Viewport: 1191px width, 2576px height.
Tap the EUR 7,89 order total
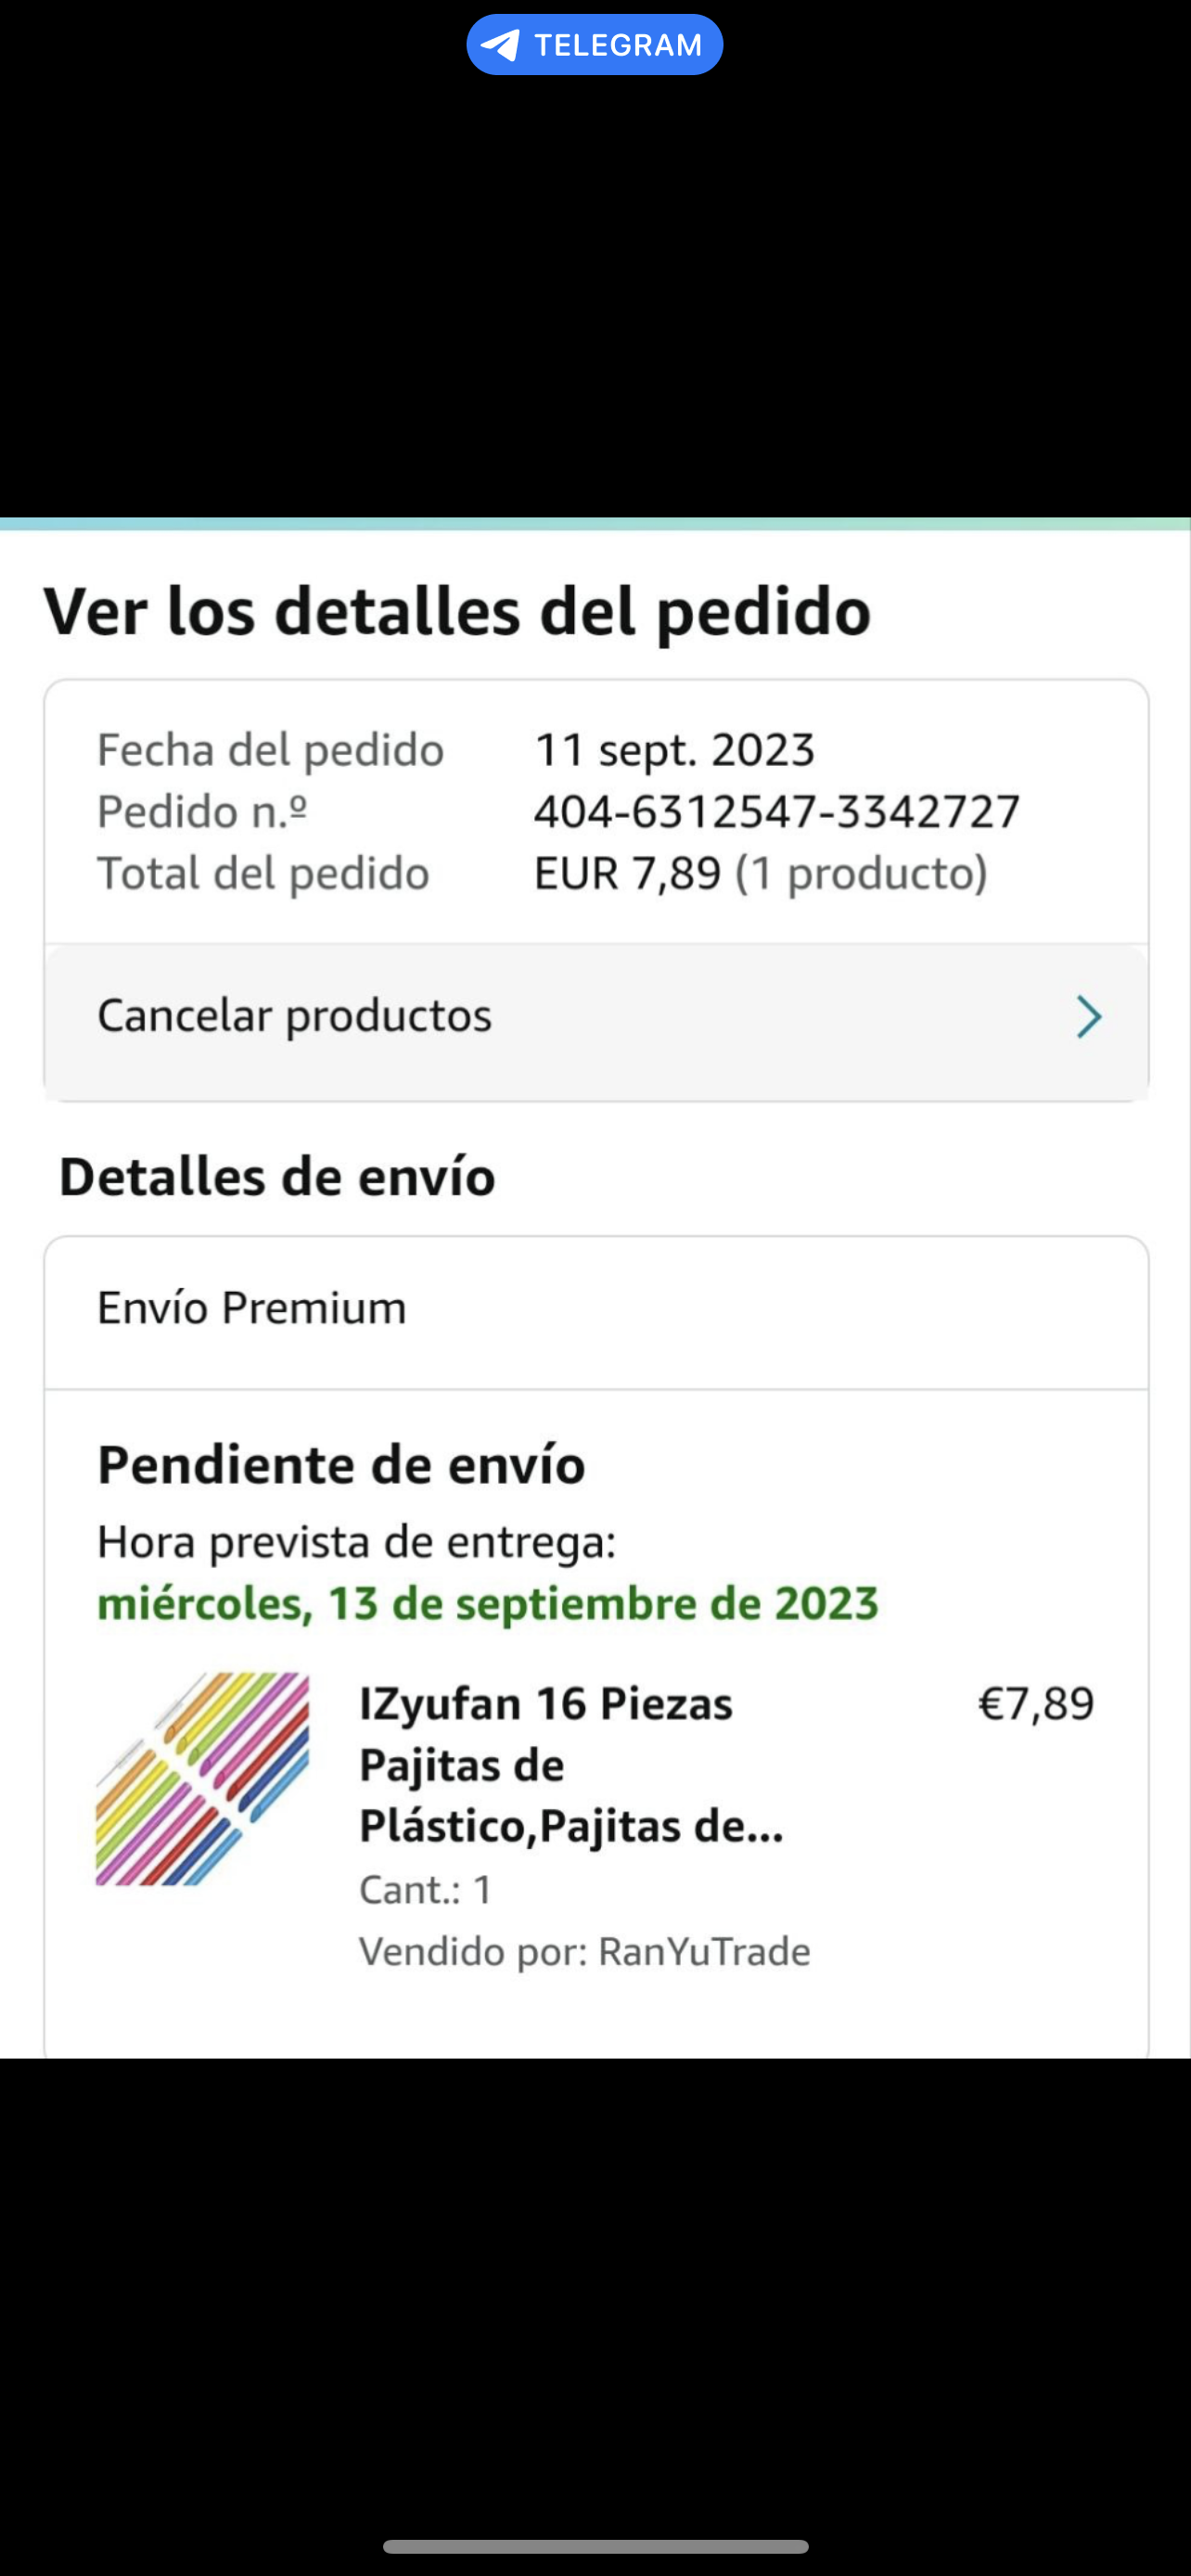(x=627, y=873)
